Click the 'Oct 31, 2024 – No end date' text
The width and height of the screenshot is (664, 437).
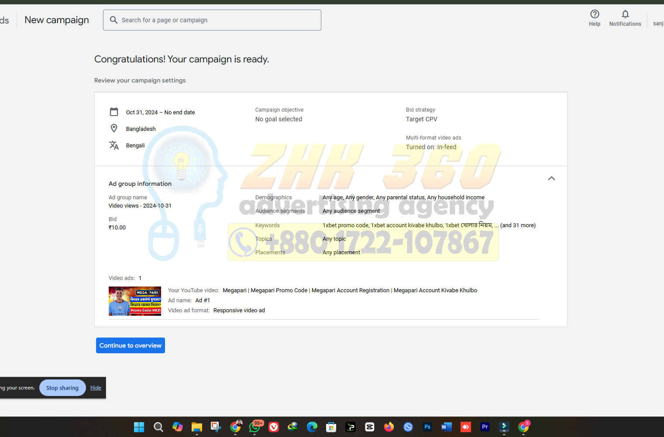(161, 113)
